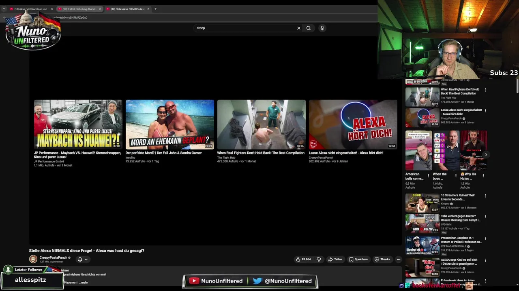Open the notification bell dropdown for CreepyPastaPunch
The image size is (519, 291).
(x=83, y=259)
